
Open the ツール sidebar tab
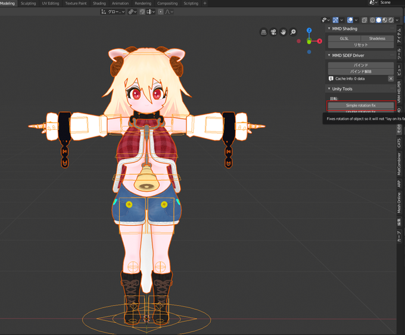pyautogui.click(x=399, y=54)
